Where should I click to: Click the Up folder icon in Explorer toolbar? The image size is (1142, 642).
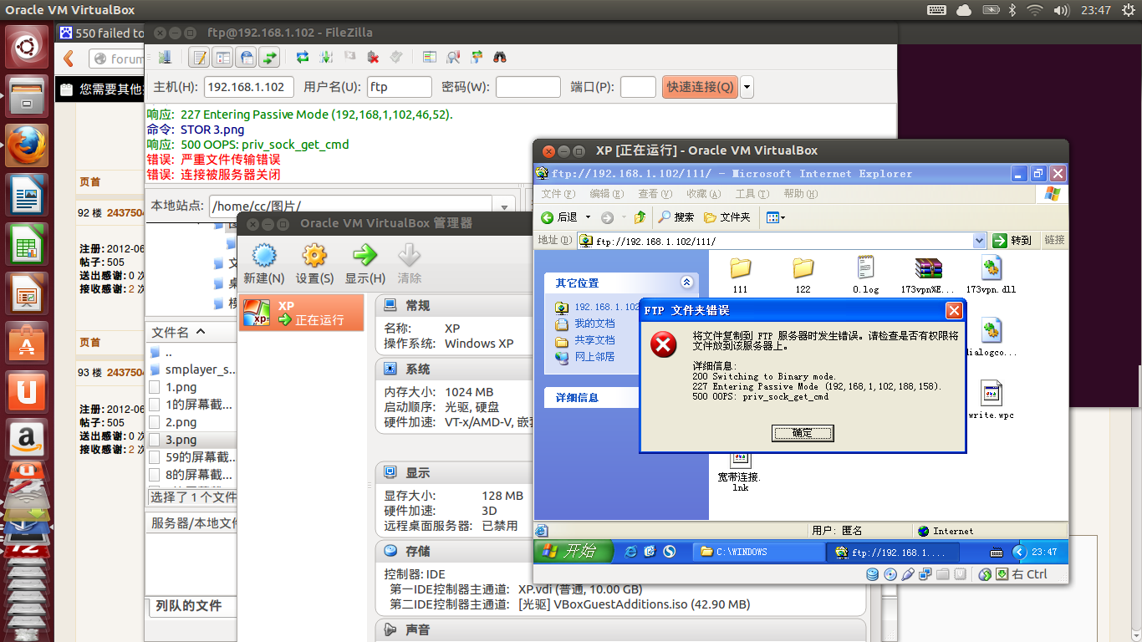pos(640,217)
